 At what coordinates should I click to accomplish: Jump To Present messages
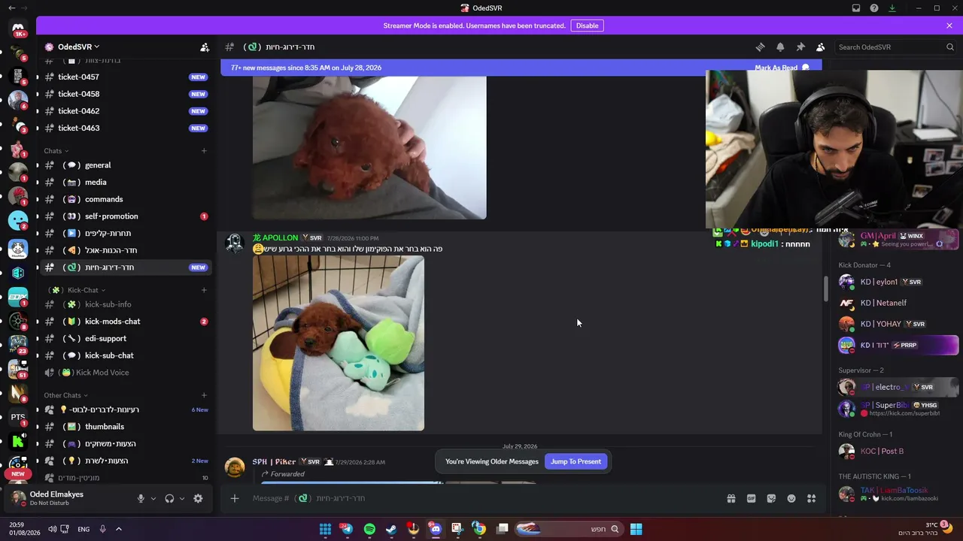coord(576,461)
